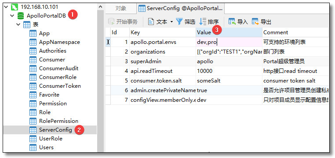335x158 pixels.
Task: Collapse the ApolloPortalDB database node
Action: point(12,15)
